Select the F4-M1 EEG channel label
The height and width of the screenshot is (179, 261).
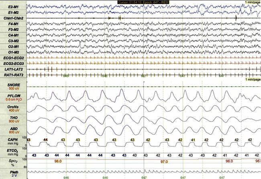(x=13, y=24)
